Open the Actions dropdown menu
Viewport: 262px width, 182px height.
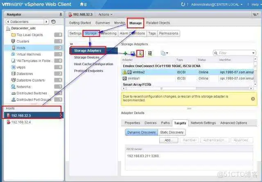pyautogui.click(x=106, y=14)
